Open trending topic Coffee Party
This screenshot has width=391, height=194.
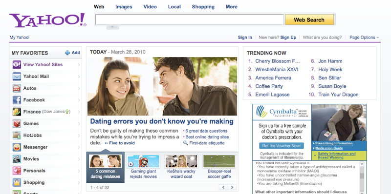click(269, 86)
